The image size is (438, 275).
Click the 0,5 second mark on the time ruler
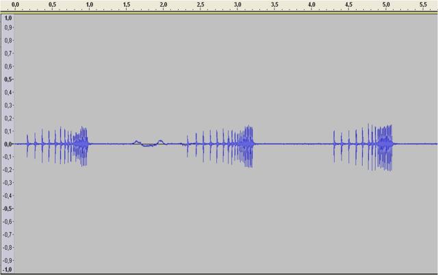pos(52,5)
